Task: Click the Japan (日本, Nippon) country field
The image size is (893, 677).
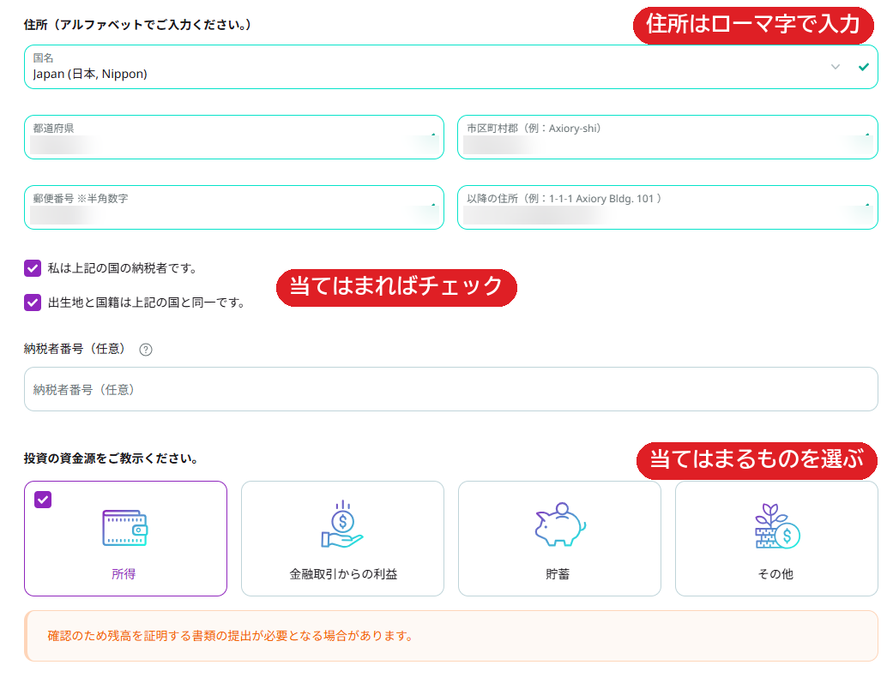Action: pyautogui.click(x=450, y=67)
